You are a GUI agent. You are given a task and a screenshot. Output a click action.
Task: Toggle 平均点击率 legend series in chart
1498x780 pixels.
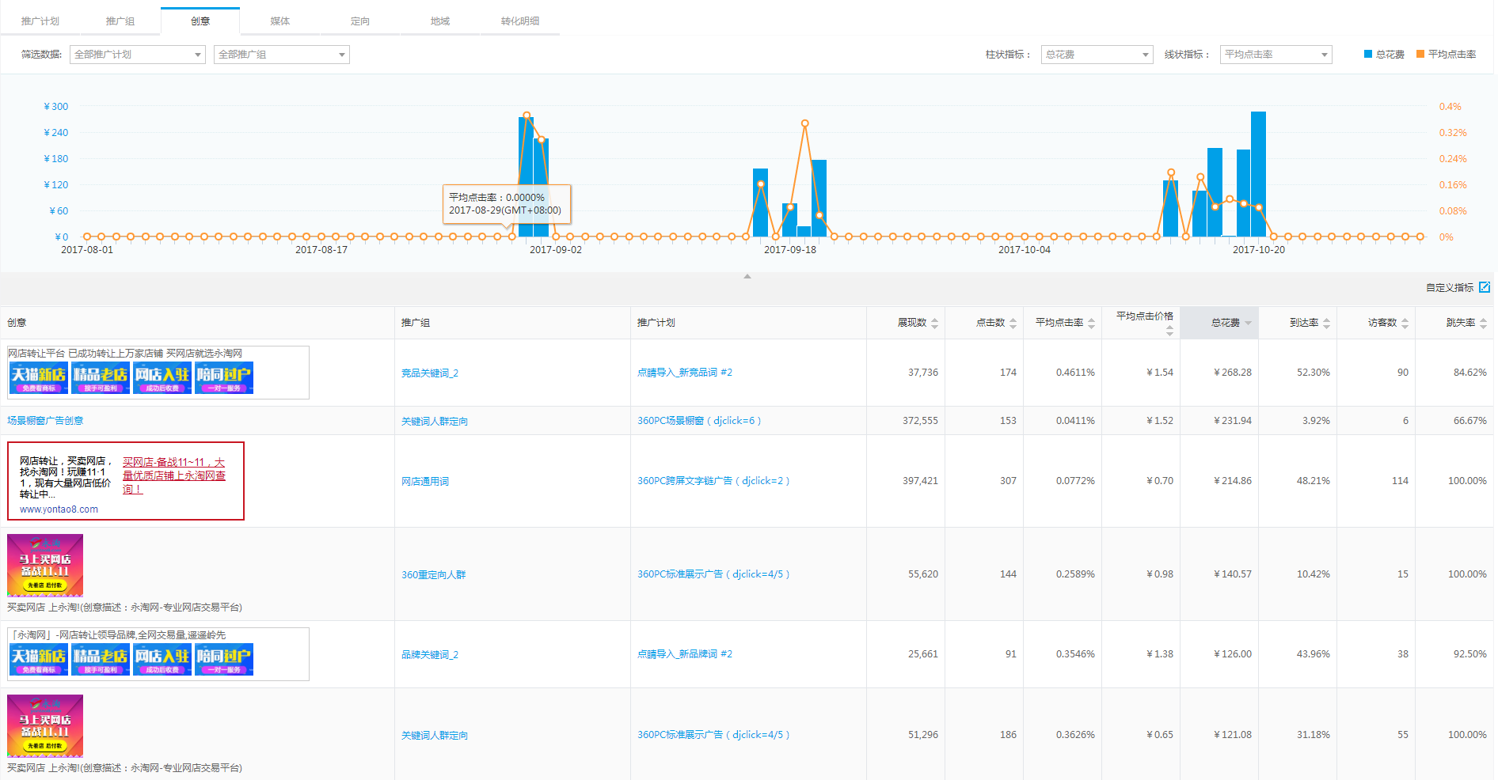[x=1446, y=55]
